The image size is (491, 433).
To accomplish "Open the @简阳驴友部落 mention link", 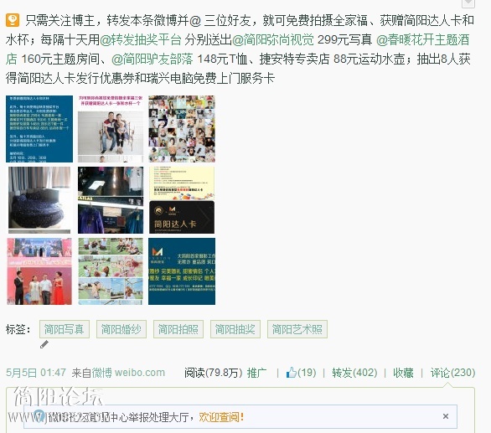I will pyautogui.click(x=152, y=59).
